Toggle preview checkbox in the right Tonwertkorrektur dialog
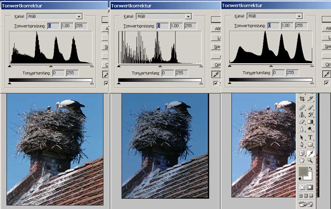The image size is (331, 209). coord(326,83)
